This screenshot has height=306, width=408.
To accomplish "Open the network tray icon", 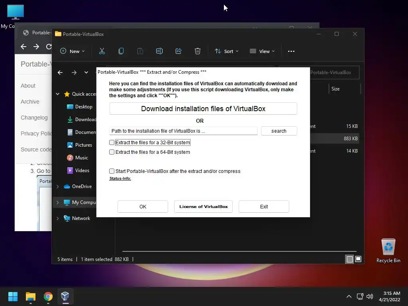I will tap(360, 296).
